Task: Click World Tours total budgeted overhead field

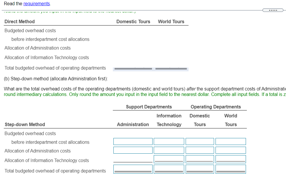Action: (x=231, y=169)
